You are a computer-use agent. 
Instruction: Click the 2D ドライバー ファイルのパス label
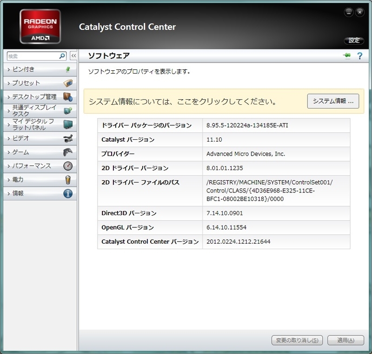[140, 183]
